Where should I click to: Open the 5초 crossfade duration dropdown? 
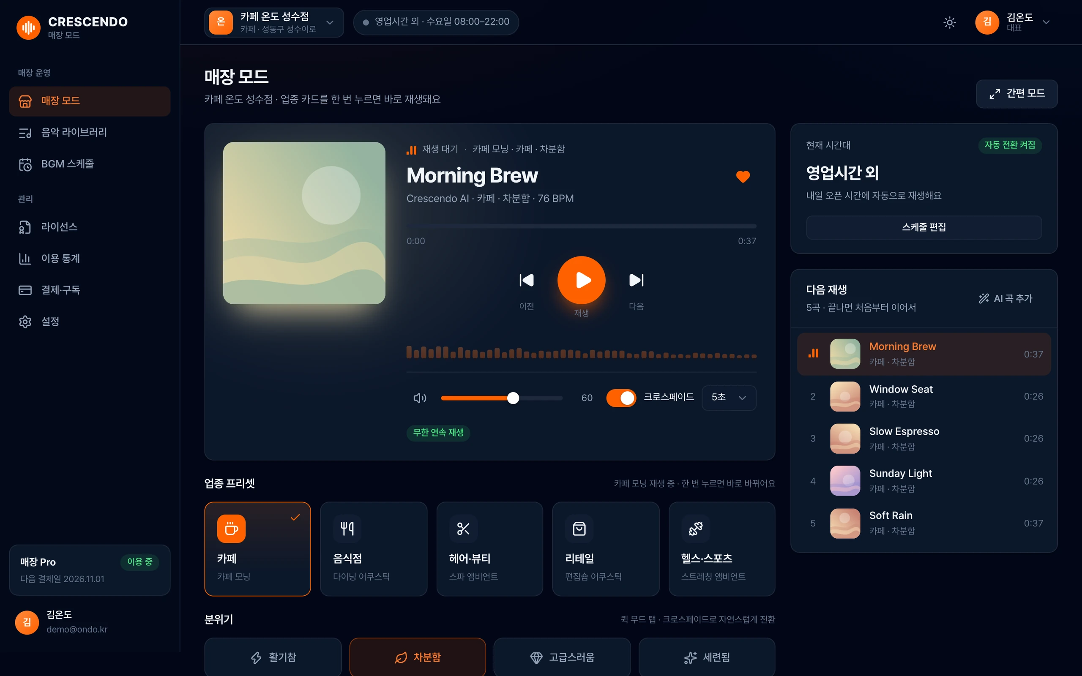click(729, 398)
